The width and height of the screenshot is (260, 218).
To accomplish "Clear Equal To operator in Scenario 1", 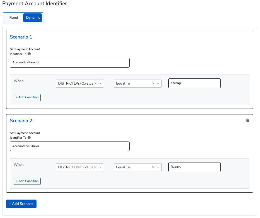I will pos(153,83).
